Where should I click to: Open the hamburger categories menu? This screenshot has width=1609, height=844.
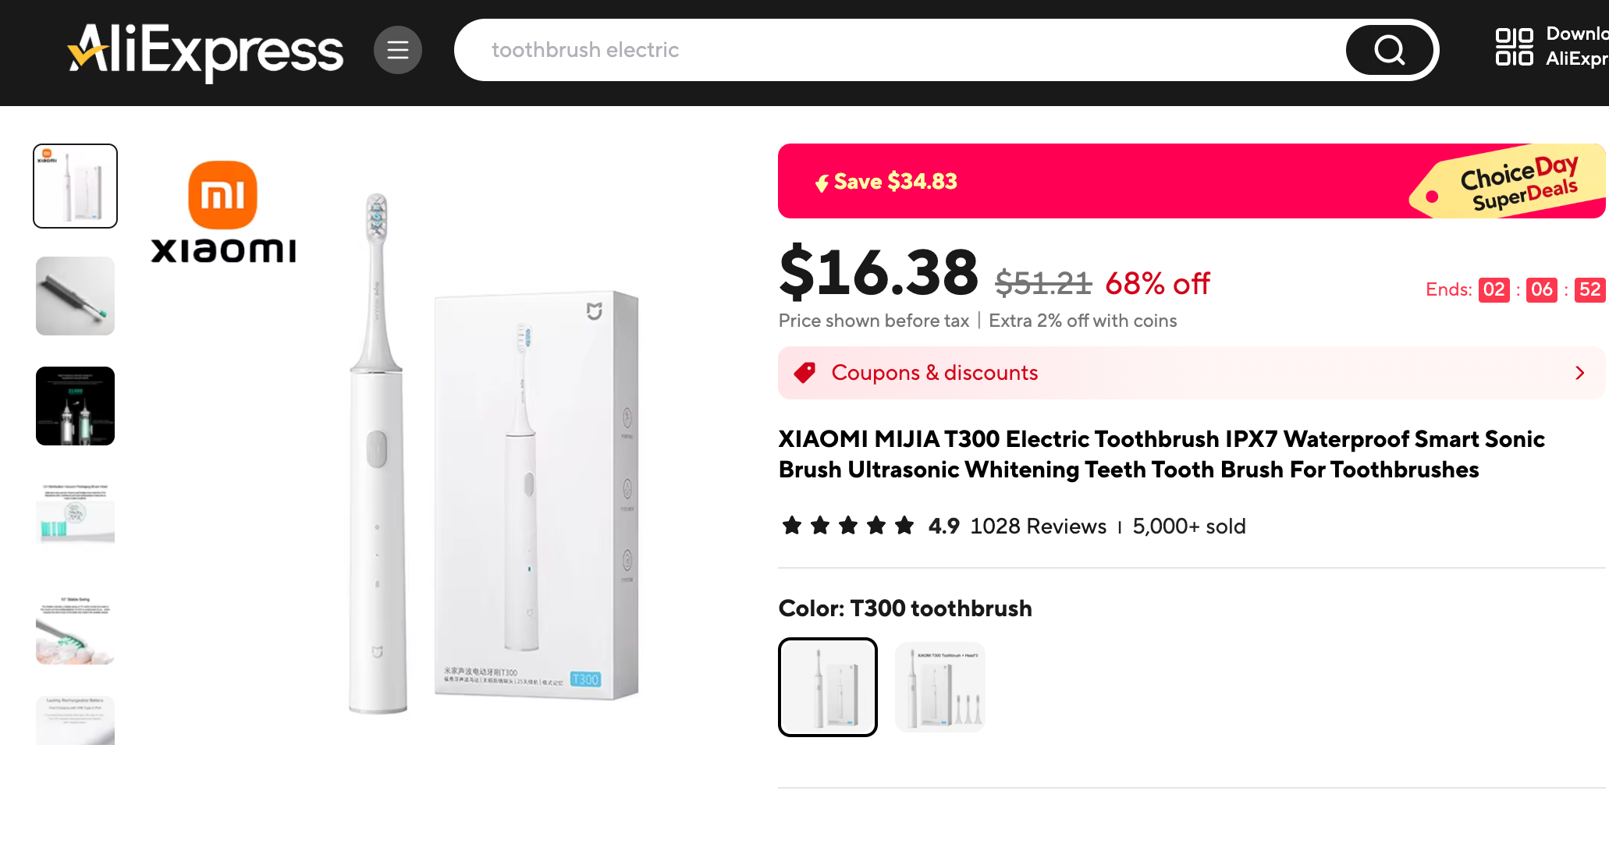398,50
